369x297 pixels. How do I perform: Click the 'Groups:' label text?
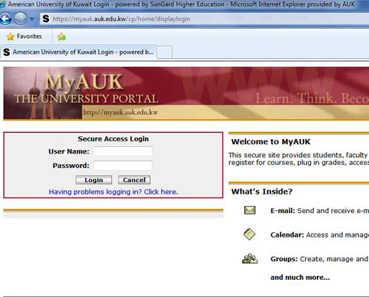coord(284,259)
